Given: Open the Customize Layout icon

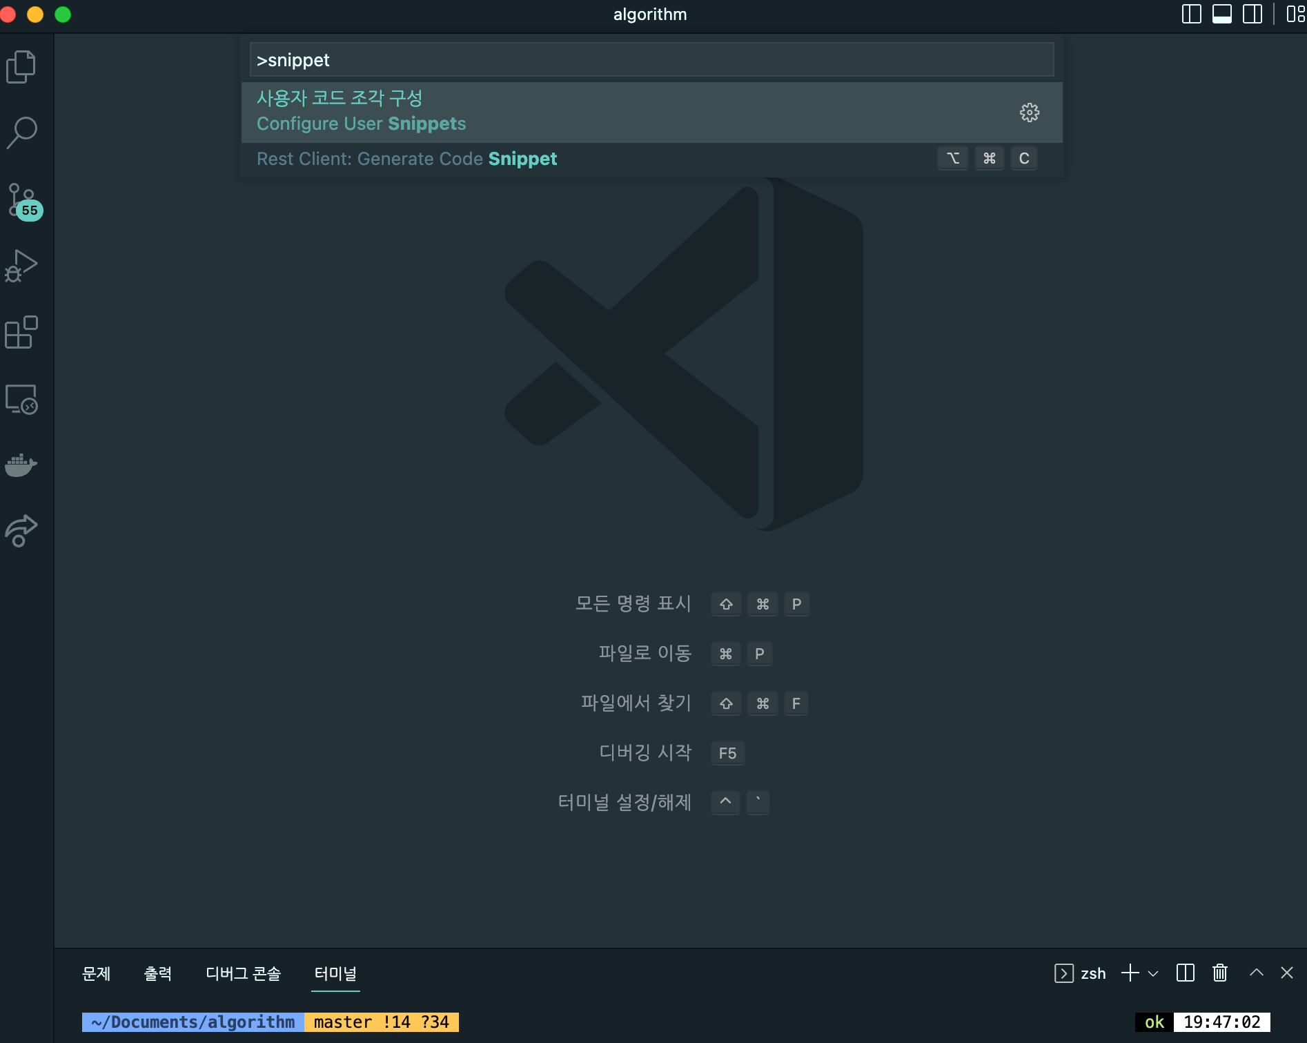Looking at the screenshot, I should point(1295,14).
